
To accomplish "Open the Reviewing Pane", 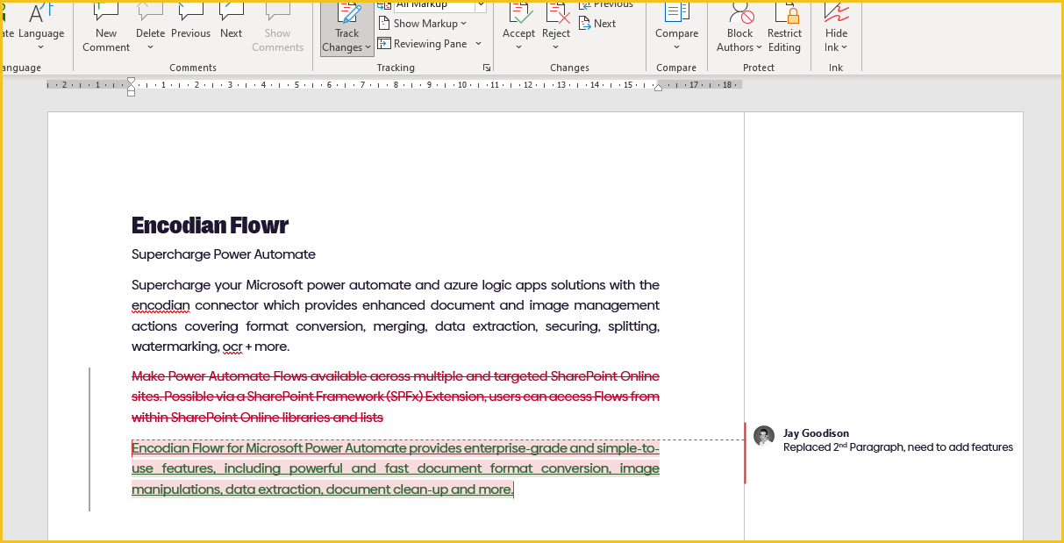I will click(423, 44).
